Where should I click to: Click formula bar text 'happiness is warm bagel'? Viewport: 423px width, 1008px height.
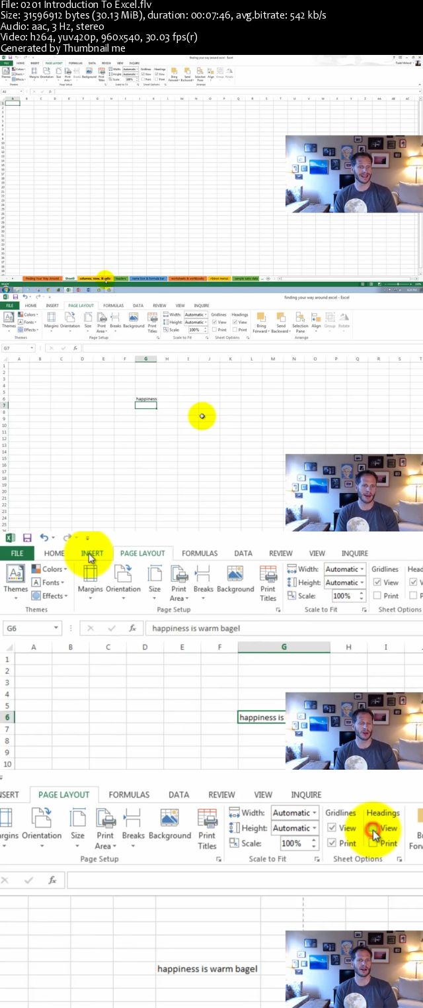(196, 628)
